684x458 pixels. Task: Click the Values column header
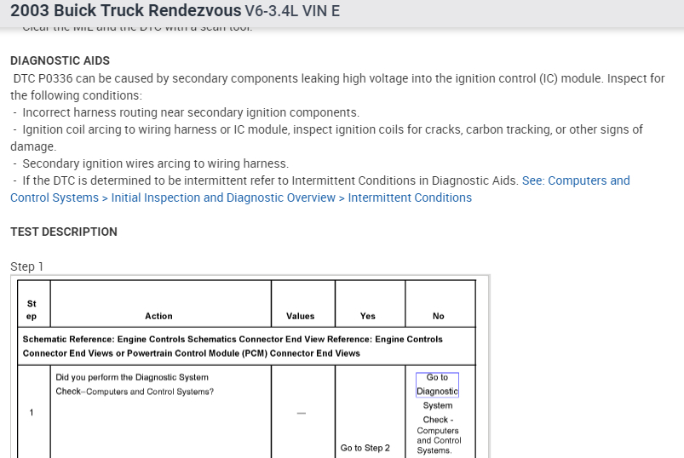(300, 316)
